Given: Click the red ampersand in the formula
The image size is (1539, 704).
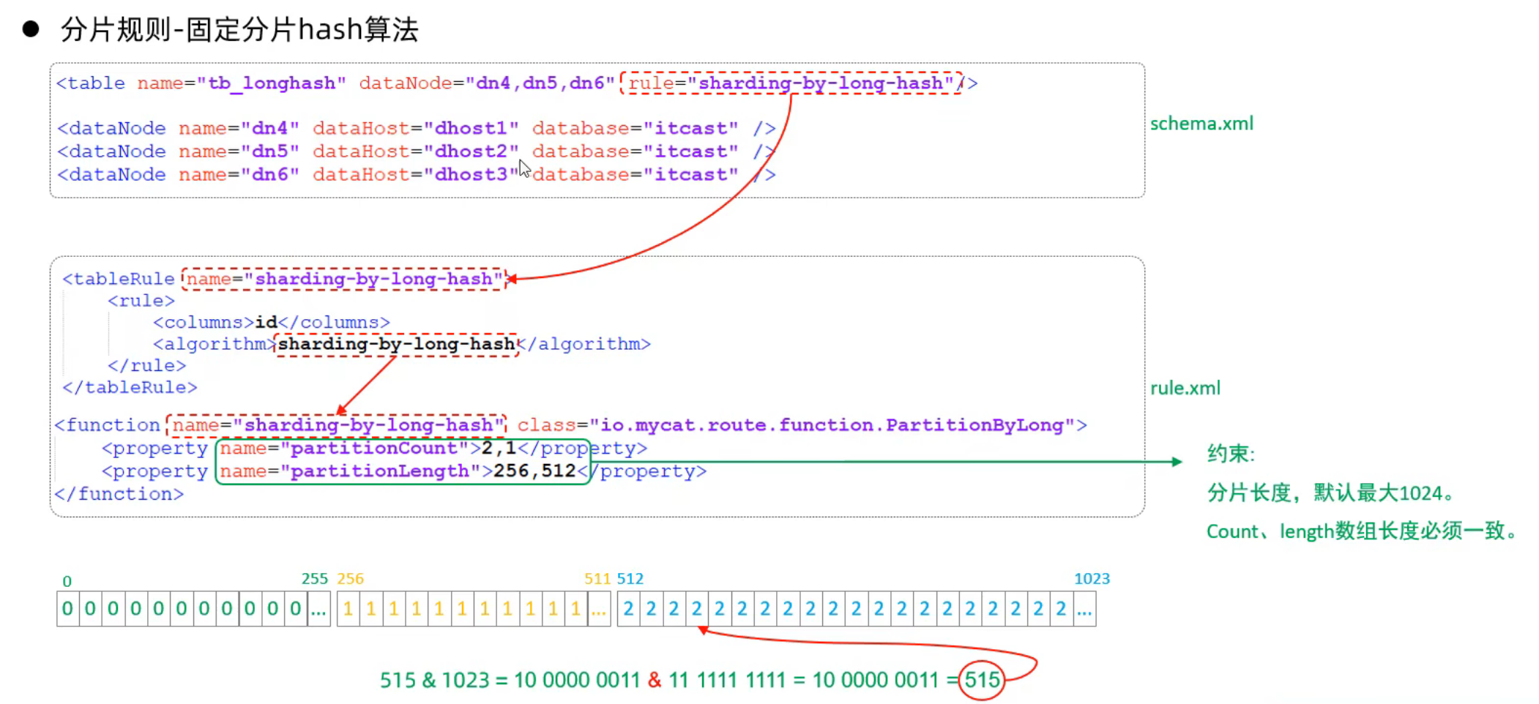Looking at the screenshot, I should pos(654,681).
